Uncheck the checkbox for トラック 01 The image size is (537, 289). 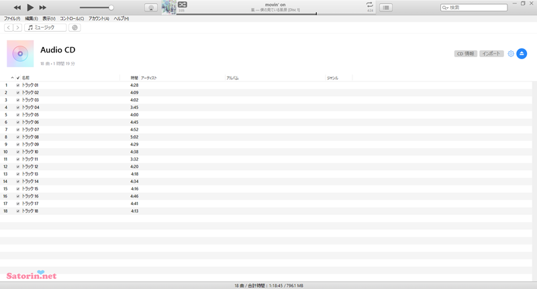pyautogui.click(x=18, y=85)
